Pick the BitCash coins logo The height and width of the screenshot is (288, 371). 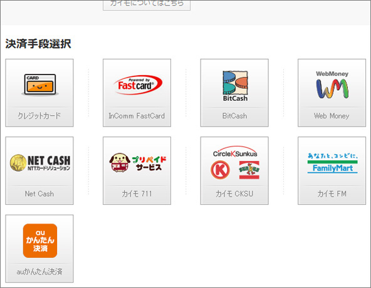(235, 86)
